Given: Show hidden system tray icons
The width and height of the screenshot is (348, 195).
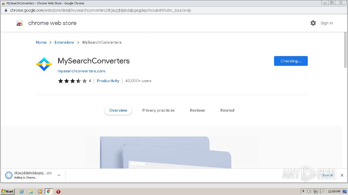Looking at the screenshot, I should (303, 191).
